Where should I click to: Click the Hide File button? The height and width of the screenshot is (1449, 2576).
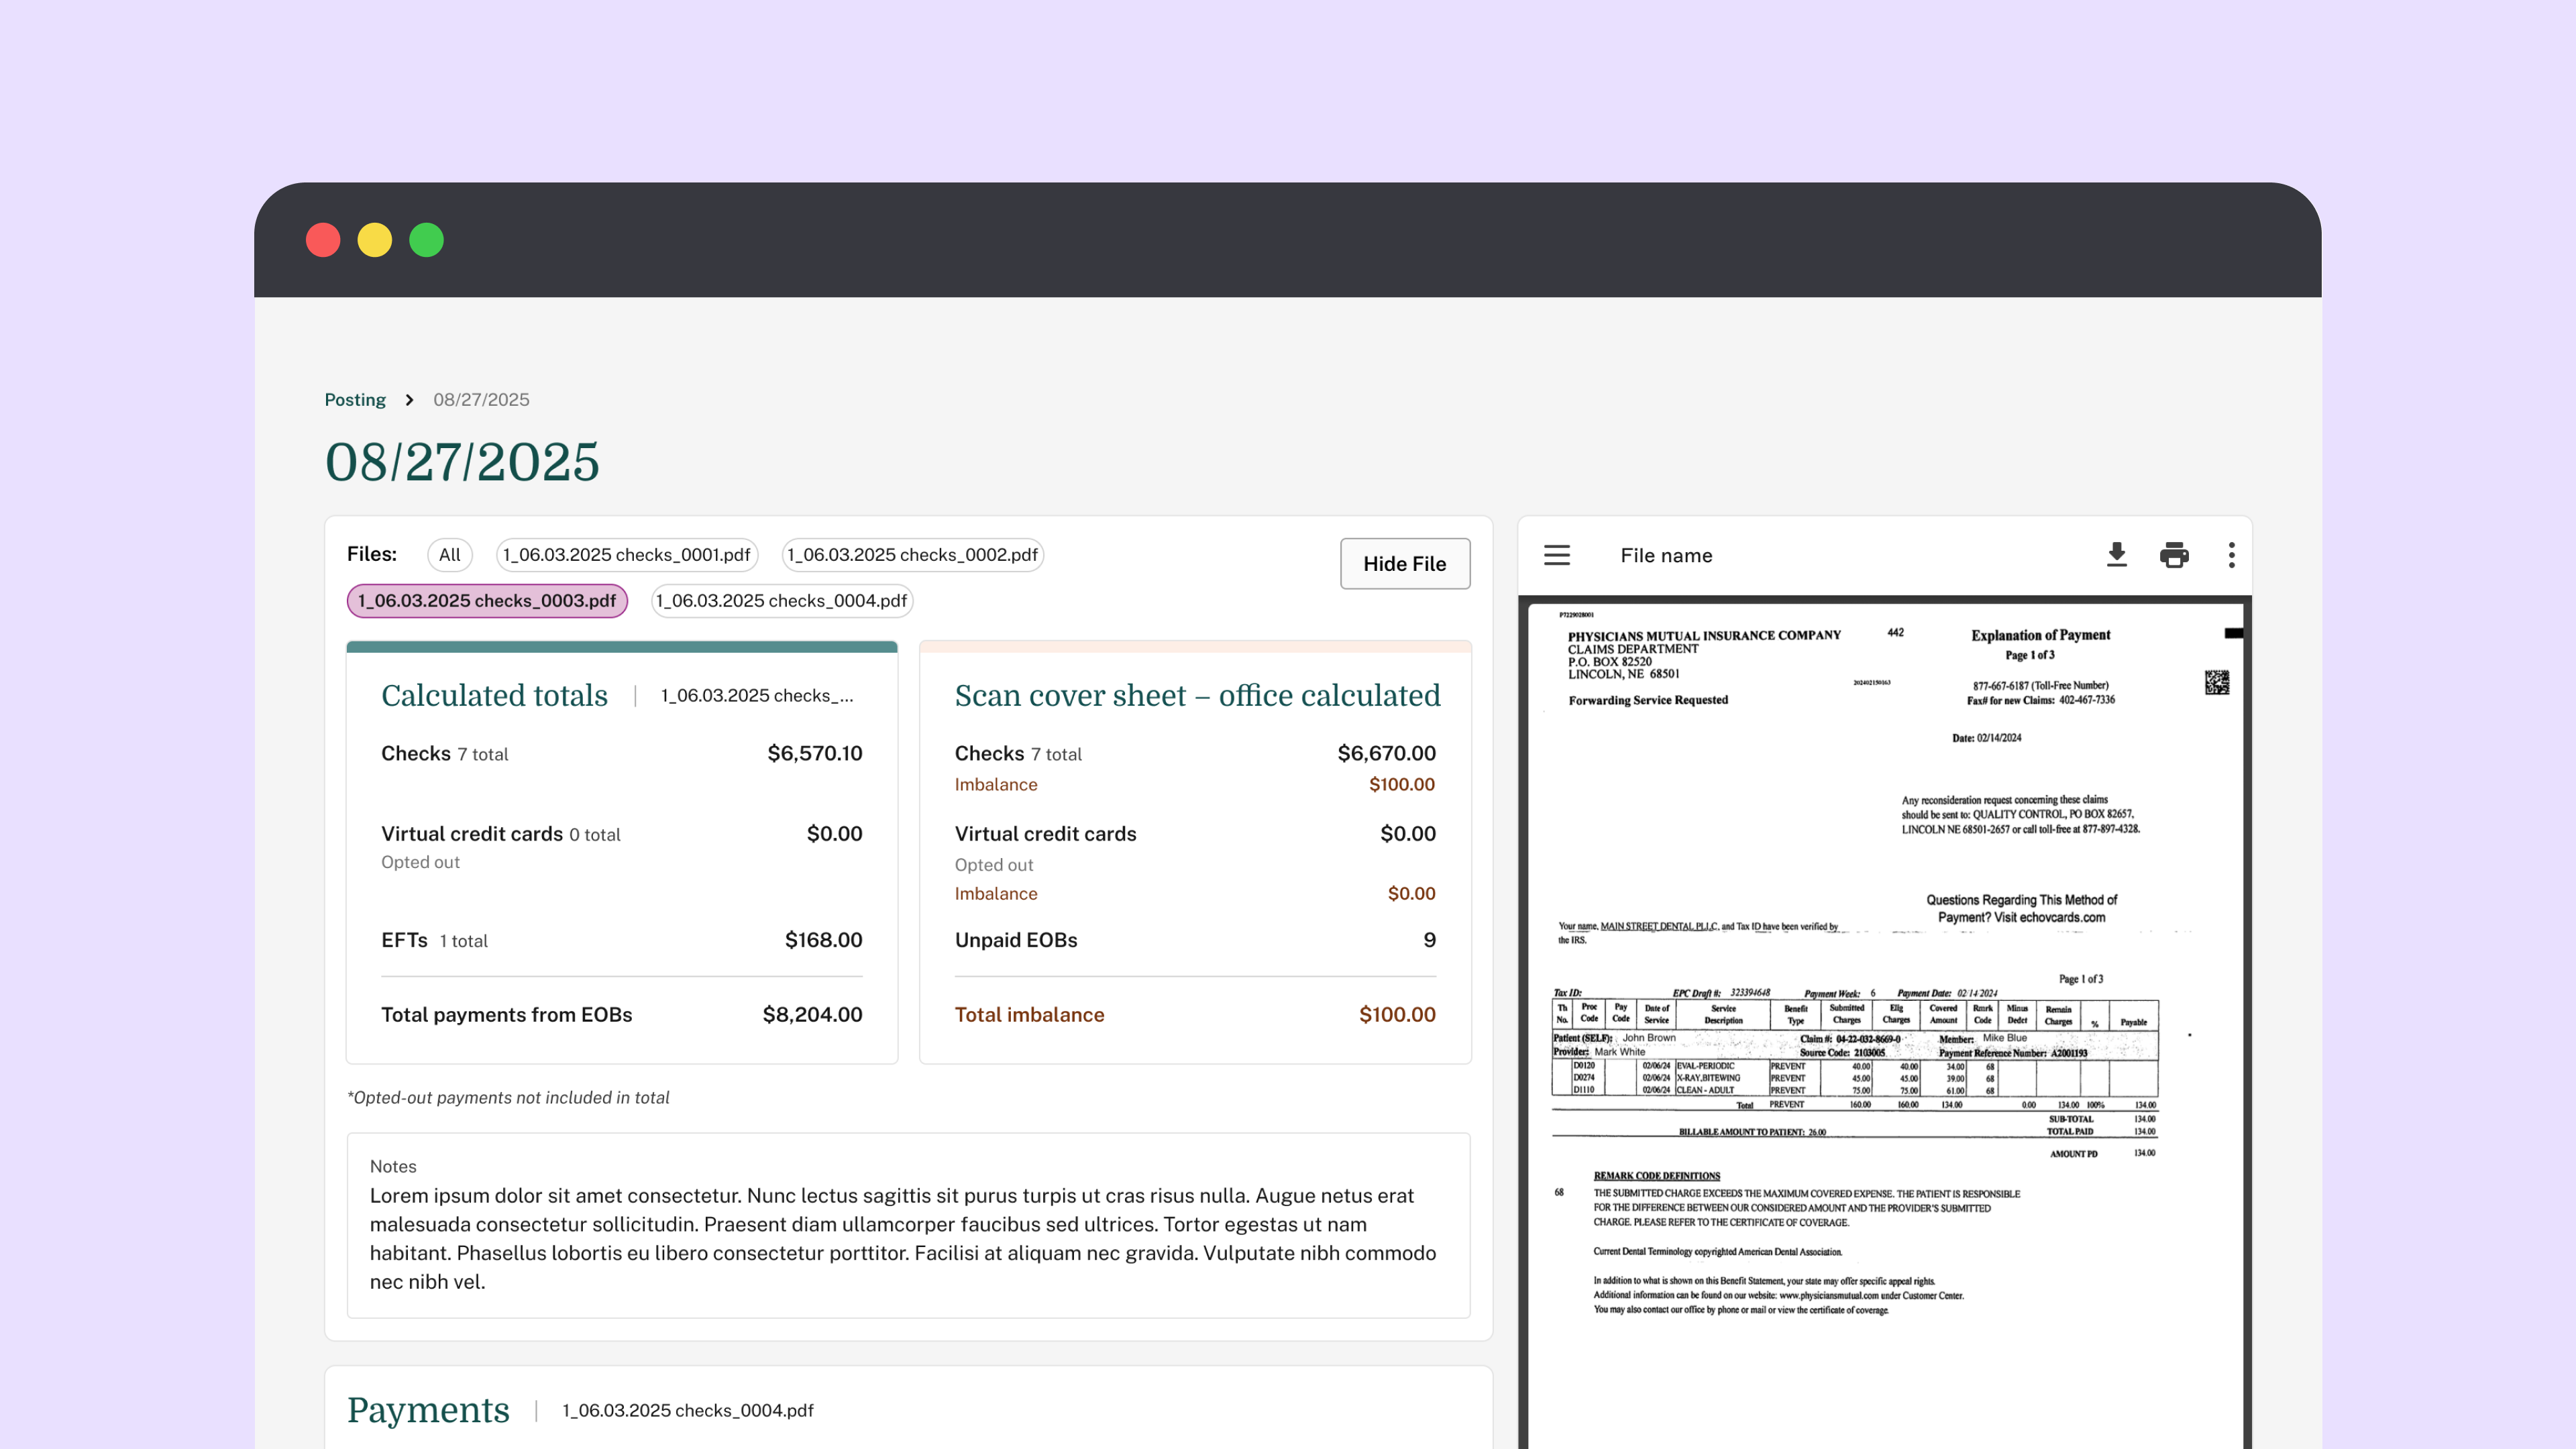pos(1404,564)
